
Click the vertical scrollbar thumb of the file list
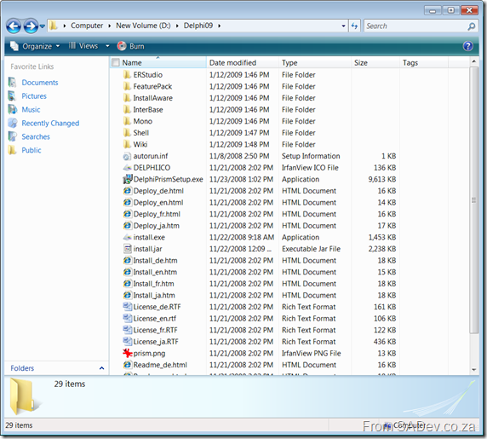[x=474, y=200]
